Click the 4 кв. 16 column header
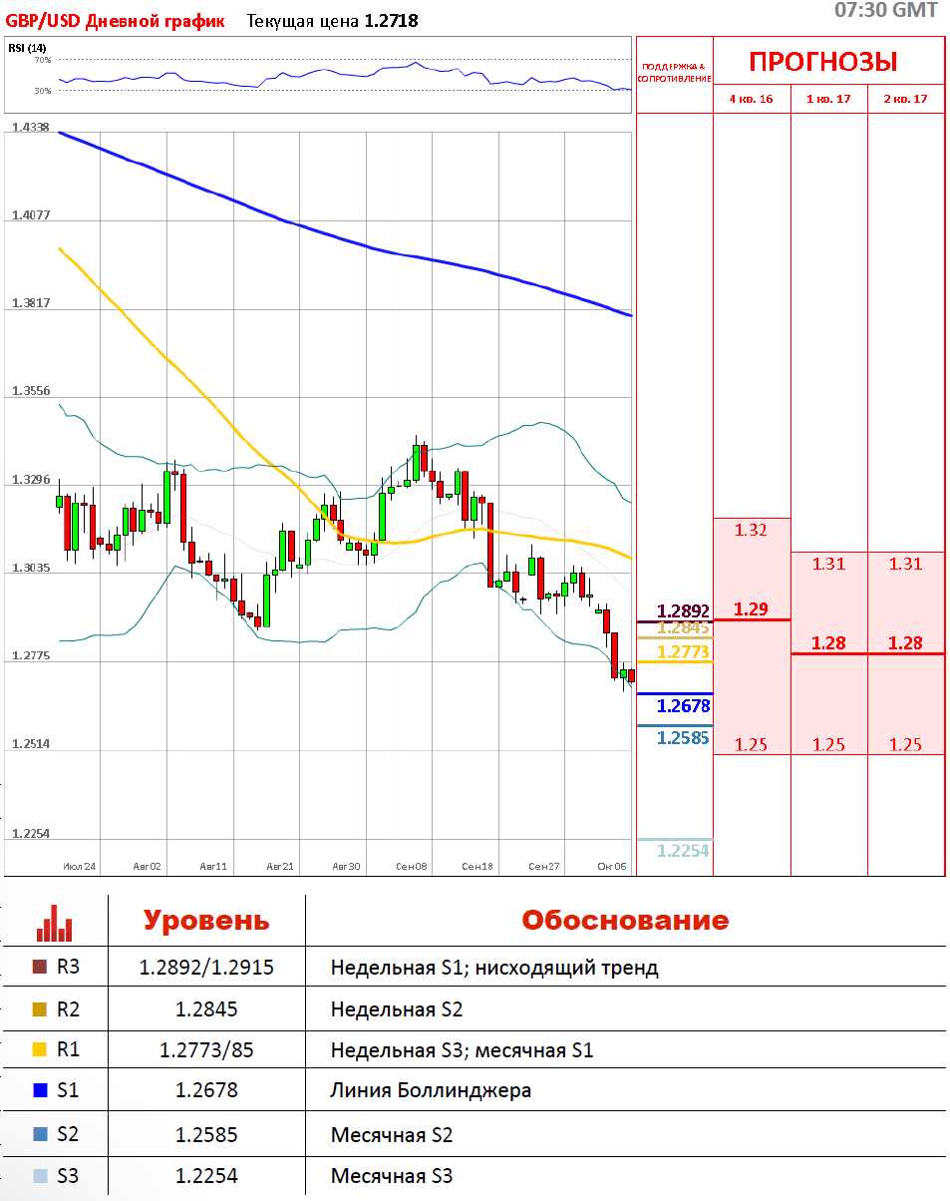 pyautogui.click(x=752, y=99)
